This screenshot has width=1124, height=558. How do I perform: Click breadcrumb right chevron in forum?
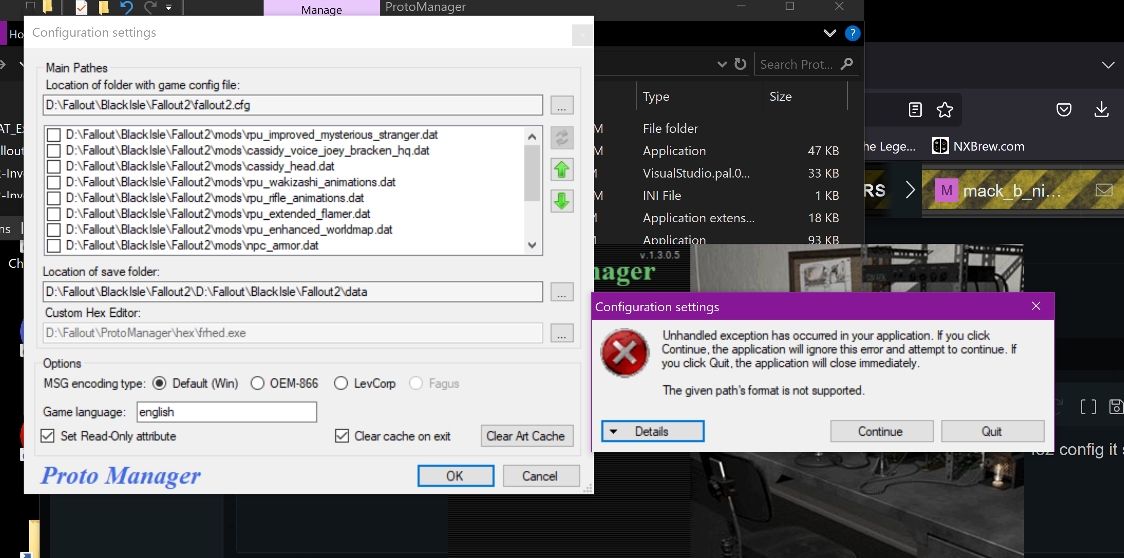point(910,190)
